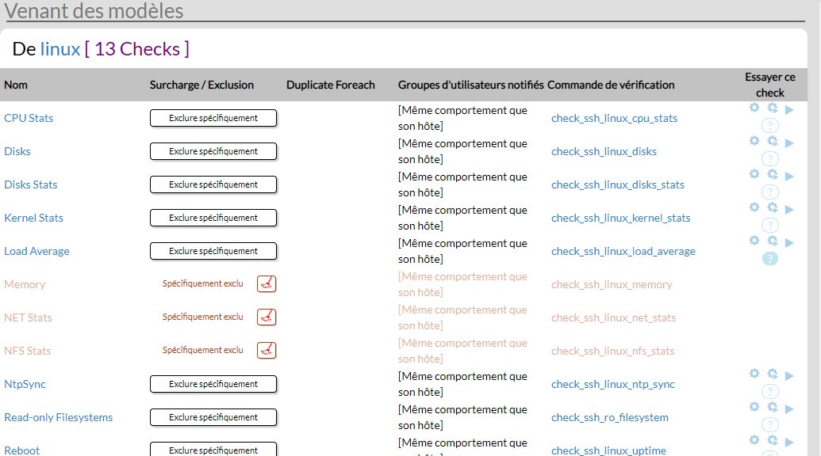The width and height of the screenshot is (821, 456).
Task: Open the linux template link in header
Action: [60, 49]
